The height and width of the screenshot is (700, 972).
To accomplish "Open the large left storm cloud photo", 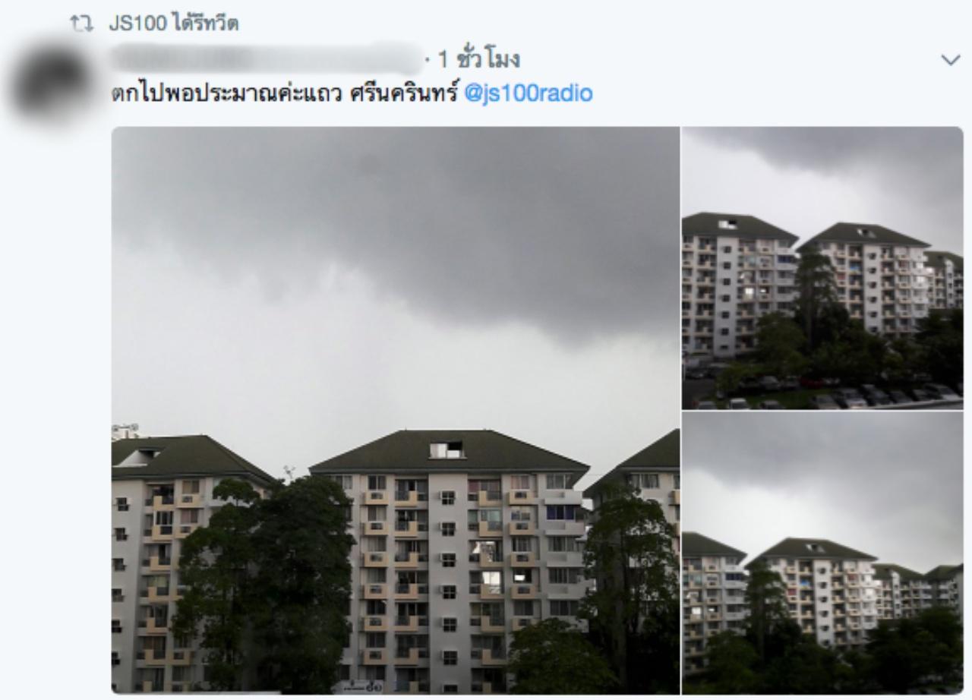I will [396, 410].
